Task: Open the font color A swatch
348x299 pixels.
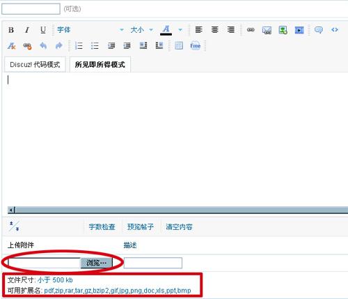Action: [x=166, y=30]
